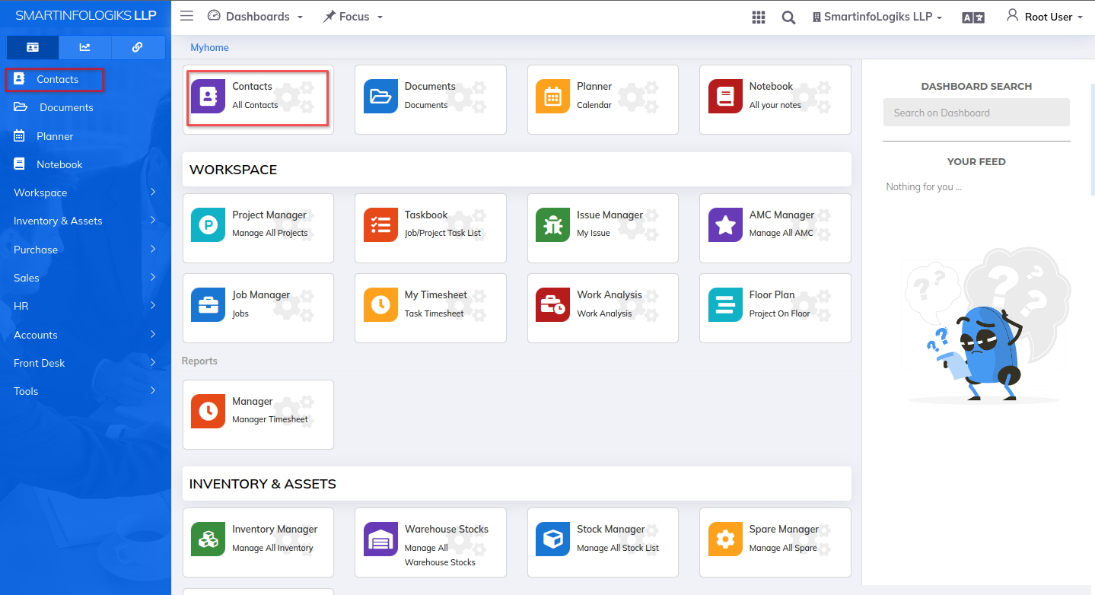Screen dimensions: 1095x595
Task: Open the Project Manager tile icon
Action: (x=208, y=225)
